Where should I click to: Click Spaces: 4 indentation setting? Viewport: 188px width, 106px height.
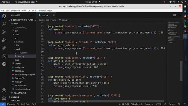(x=149, y=104)
